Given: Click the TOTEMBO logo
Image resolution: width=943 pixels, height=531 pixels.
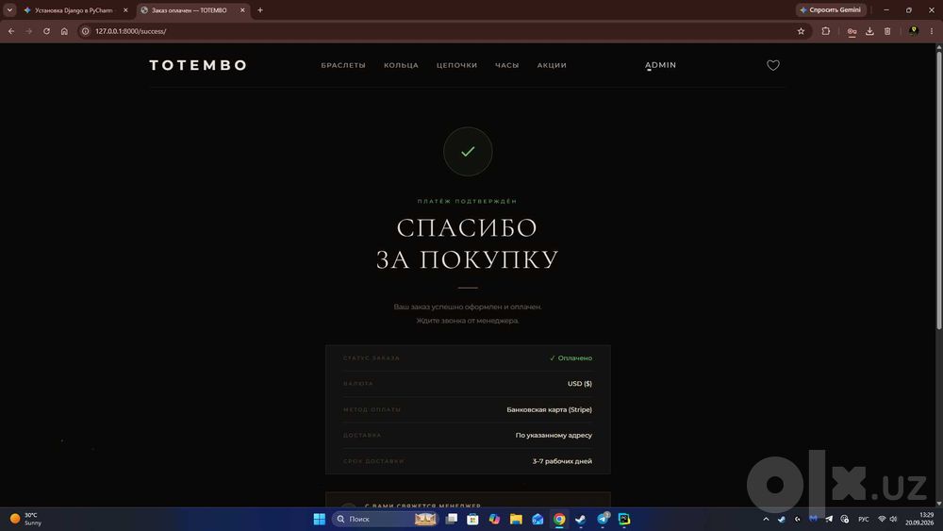Looking at the screenshot, I should 198,65.
